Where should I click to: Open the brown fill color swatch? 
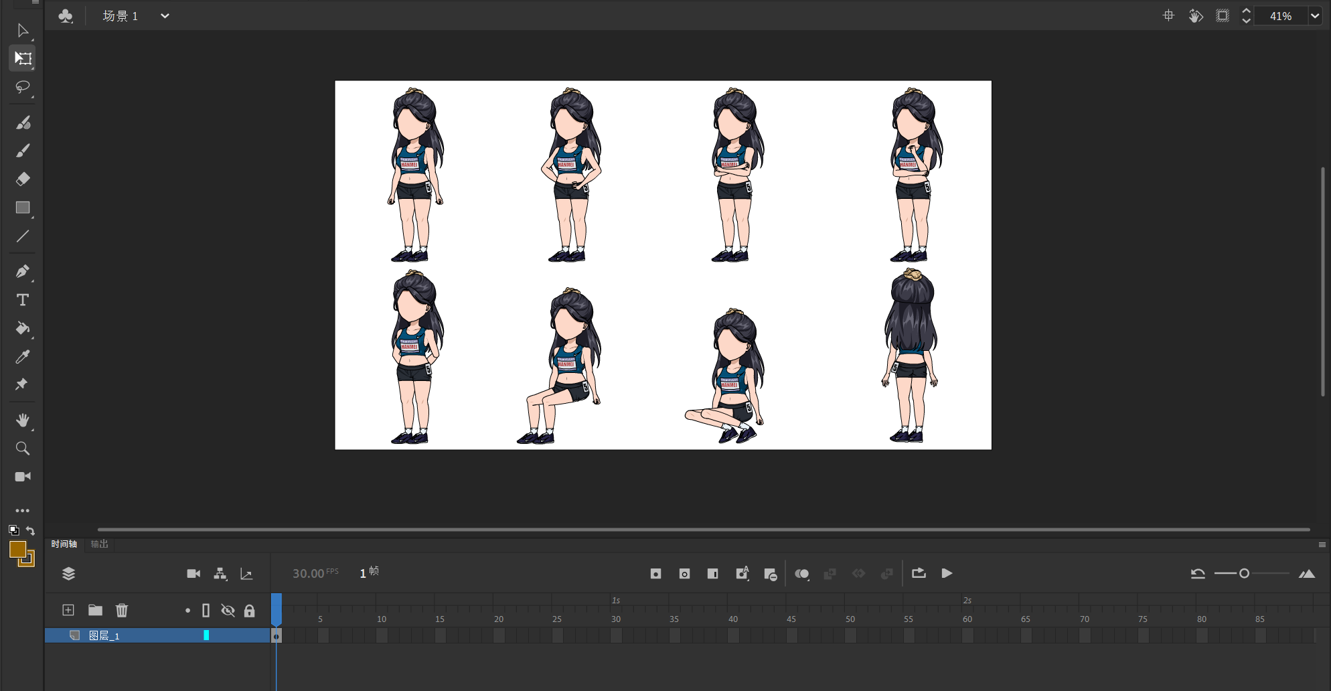[x=18, y=550]
